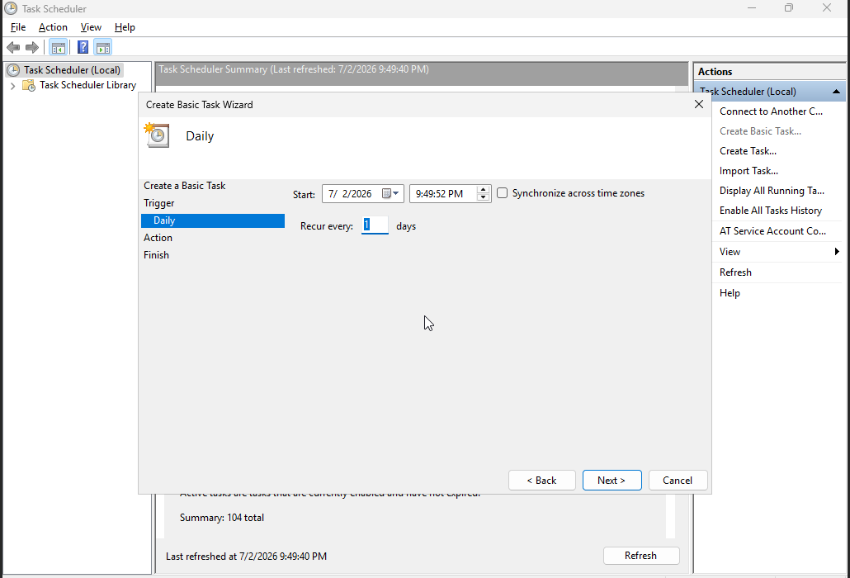Select Task Scheduler (Local) in tree
The height and width of the screenshot is (578, 850).
[72, 70]
